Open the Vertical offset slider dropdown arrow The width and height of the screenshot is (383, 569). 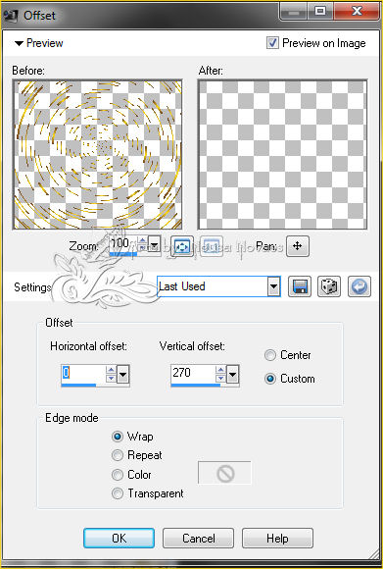pyautogui.click(x=232, y=374)
